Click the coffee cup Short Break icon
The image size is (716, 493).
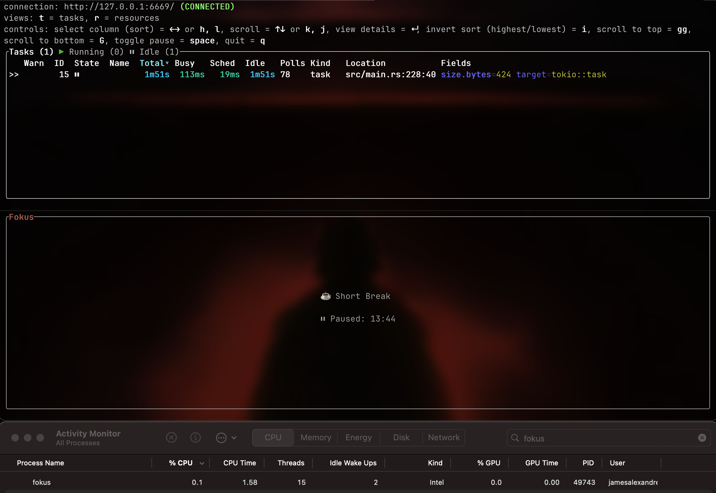(x=326, y=296)
